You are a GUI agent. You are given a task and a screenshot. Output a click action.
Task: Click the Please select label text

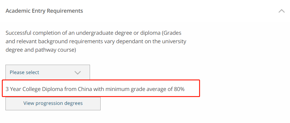point(24,73)
